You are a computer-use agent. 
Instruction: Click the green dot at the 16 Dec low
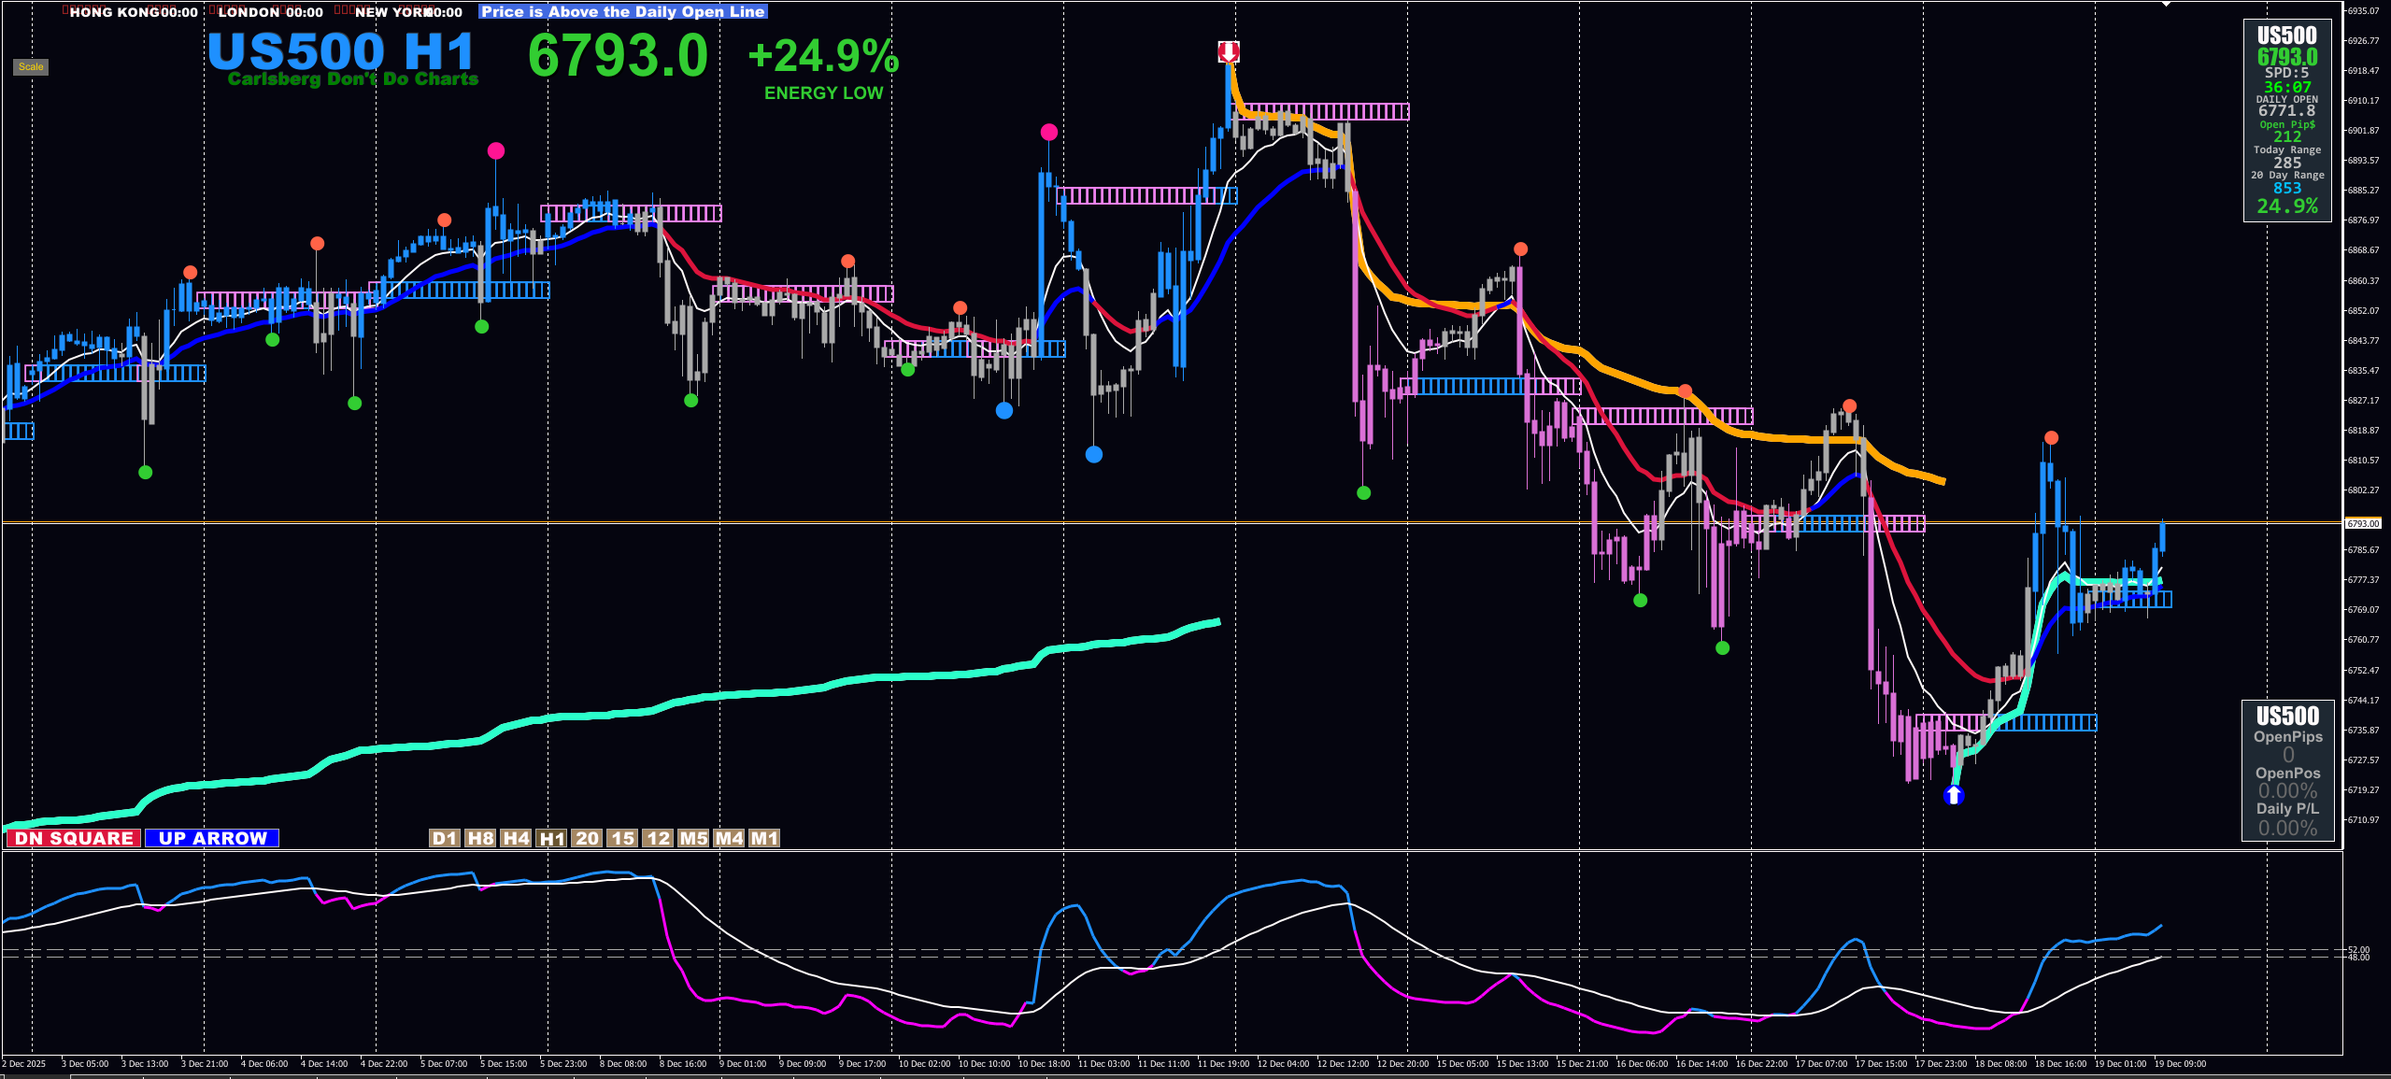pos(1722,647)
